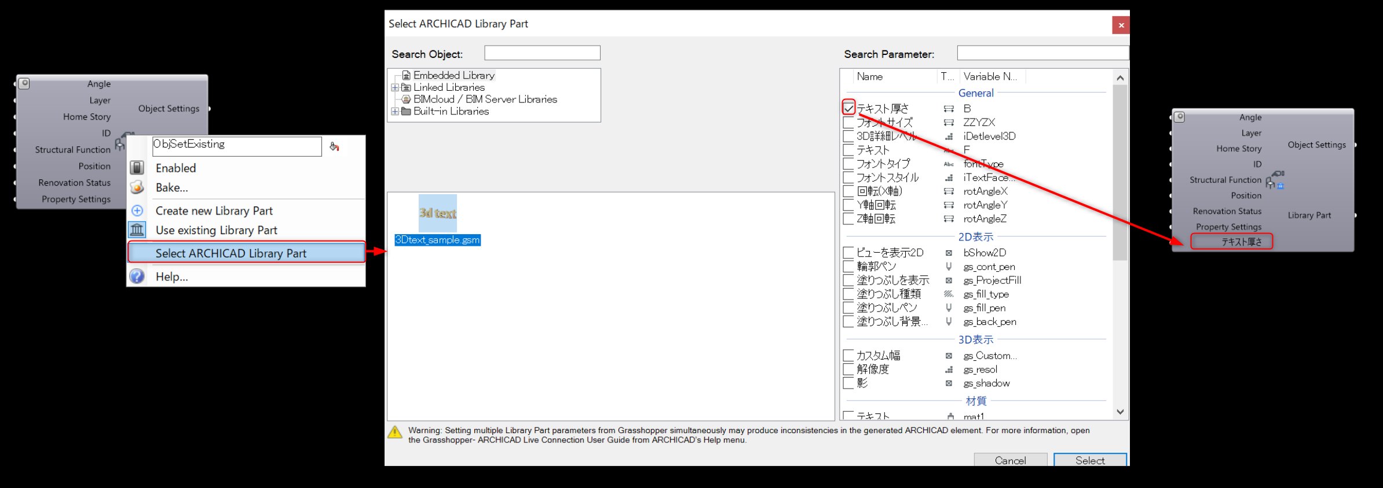The width and height of the screenshot is (1383, 488).
Task: Click the BIMcloud server libraries icon
Action: pyautogui.click(x=406, y=99)
